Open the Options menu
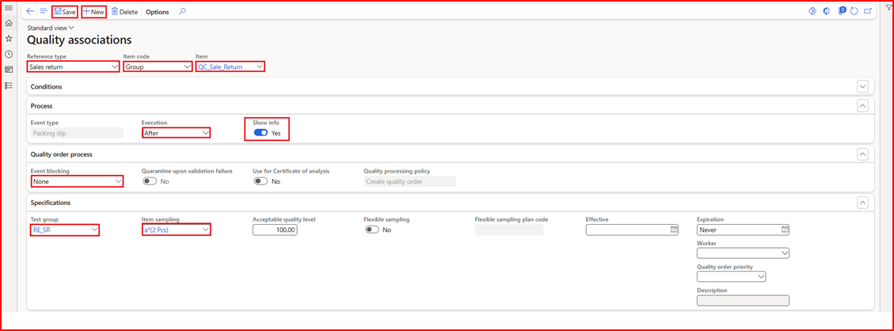 click(x=157, y=12)
